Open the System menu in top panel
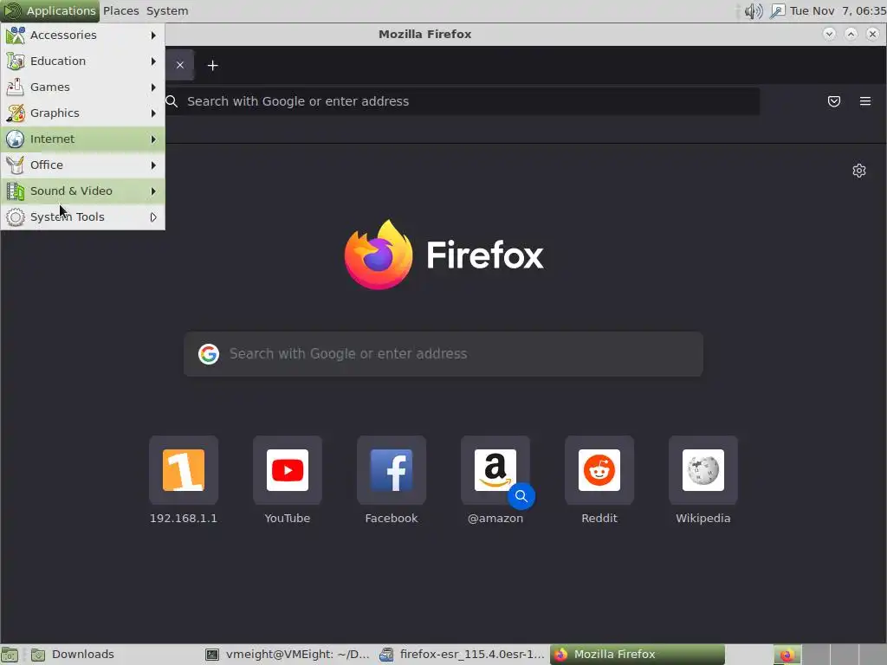Viewport: 887px width, 665px height. coord(167,10)
